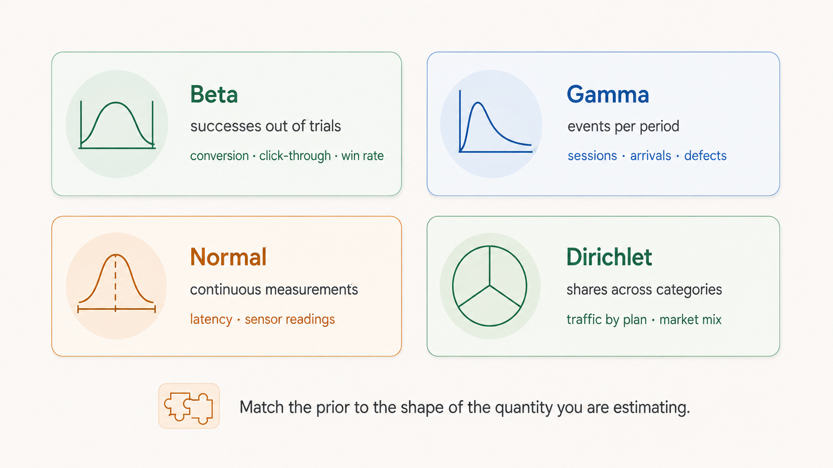Click the 'conversion' example tag
Image resolution: width=833 pixels, height=468 pixels.
point(220,156)
